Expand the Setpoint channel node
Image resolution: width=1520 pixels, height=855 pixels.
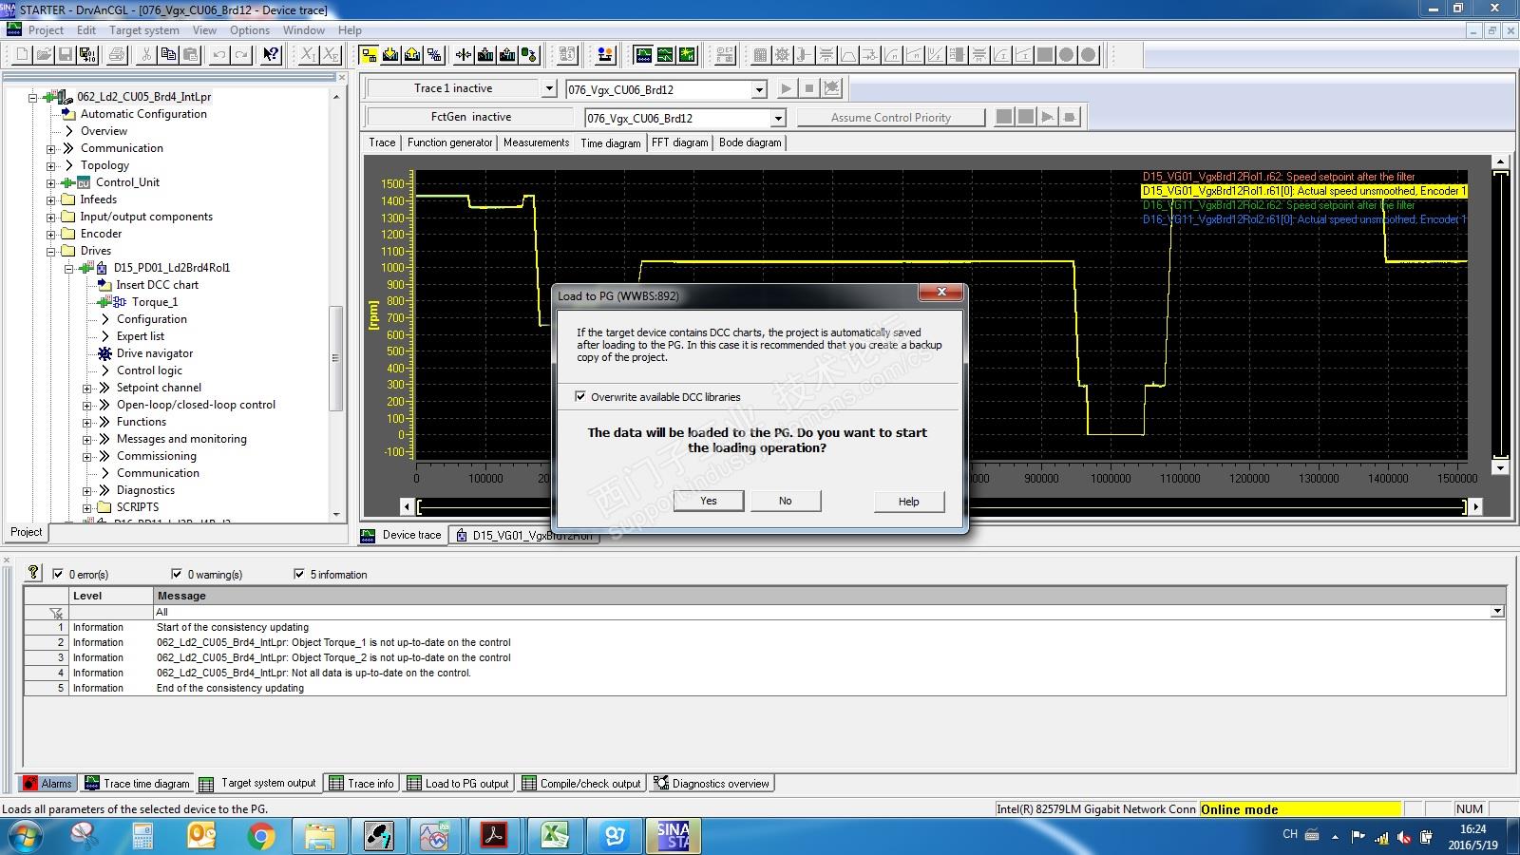pyautogui.click(x=87, y=388)
